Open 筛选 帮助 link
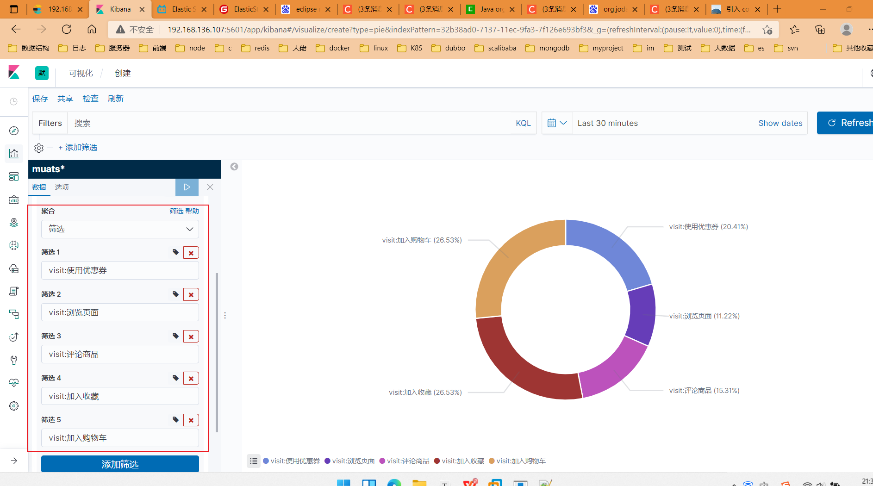This screenshot has width=873, height=486. [x=184, y=211]
